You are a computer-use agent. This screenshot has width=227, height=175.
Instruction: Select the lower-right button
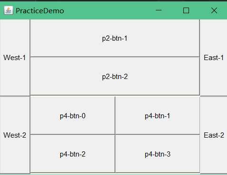(214, 135)
